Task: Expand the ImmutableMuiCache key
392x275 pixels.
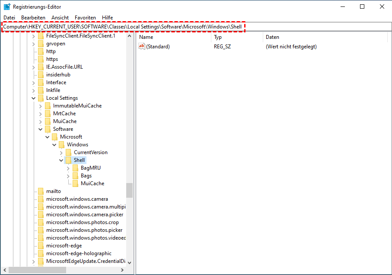Action: pos(41,106)
